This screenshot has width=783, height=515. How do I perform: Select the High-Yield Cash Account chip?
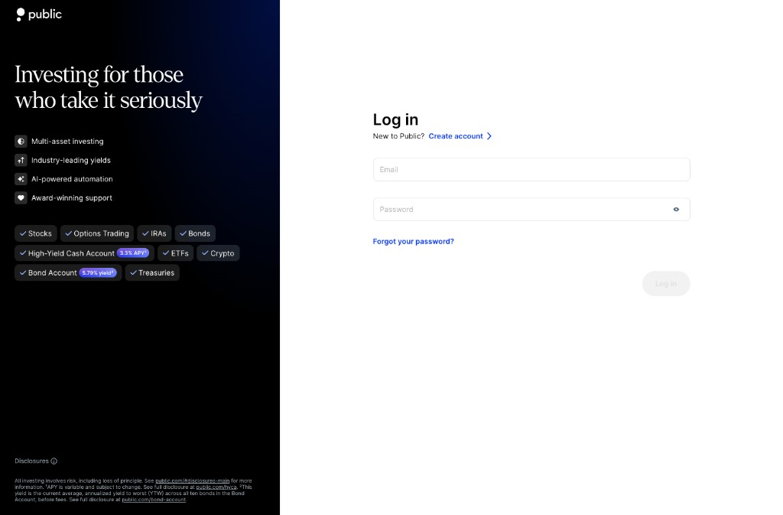[x=84, y=253]
